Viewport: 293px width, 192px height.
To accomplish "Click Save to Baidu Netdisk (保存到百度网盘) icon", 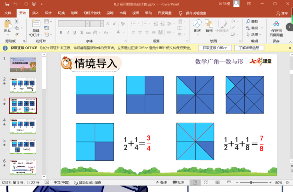I will click(x=276, y=24).
